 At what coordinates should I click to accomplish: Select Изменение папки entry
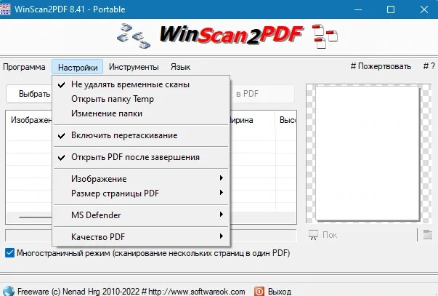tap(141, 113)
